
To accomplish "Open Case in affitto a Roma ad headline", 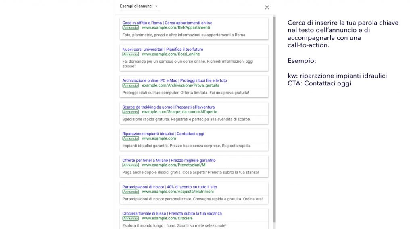I will (x=167, y=23).
